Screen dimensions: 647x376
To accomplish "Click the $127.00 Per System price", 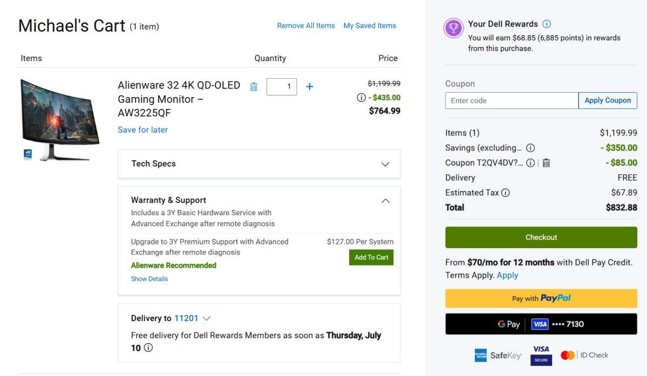I will [360, 242].
